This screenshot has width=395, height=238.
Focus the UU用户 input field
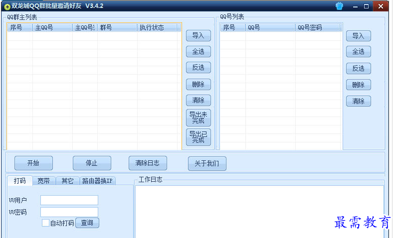point(69,200)
